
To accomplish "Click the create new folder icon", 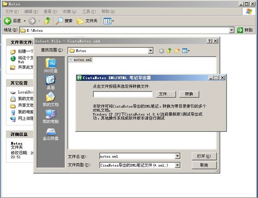I will pyautogui.click(x=177, y=51).
